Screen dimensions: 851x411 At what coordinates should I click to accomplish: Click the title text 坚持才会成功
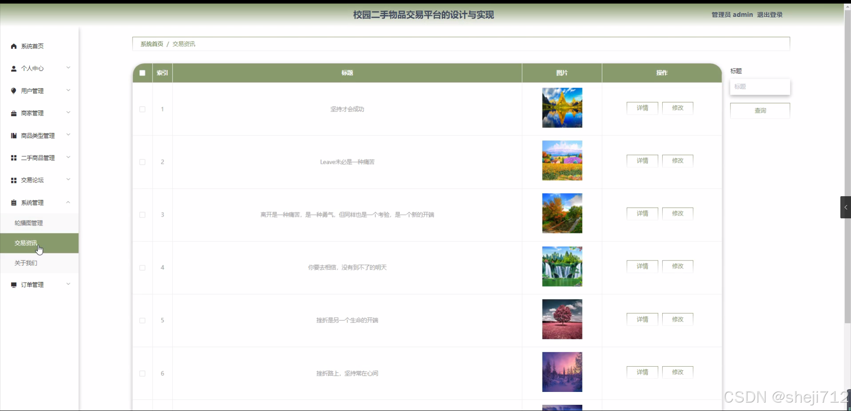[347, 109]
